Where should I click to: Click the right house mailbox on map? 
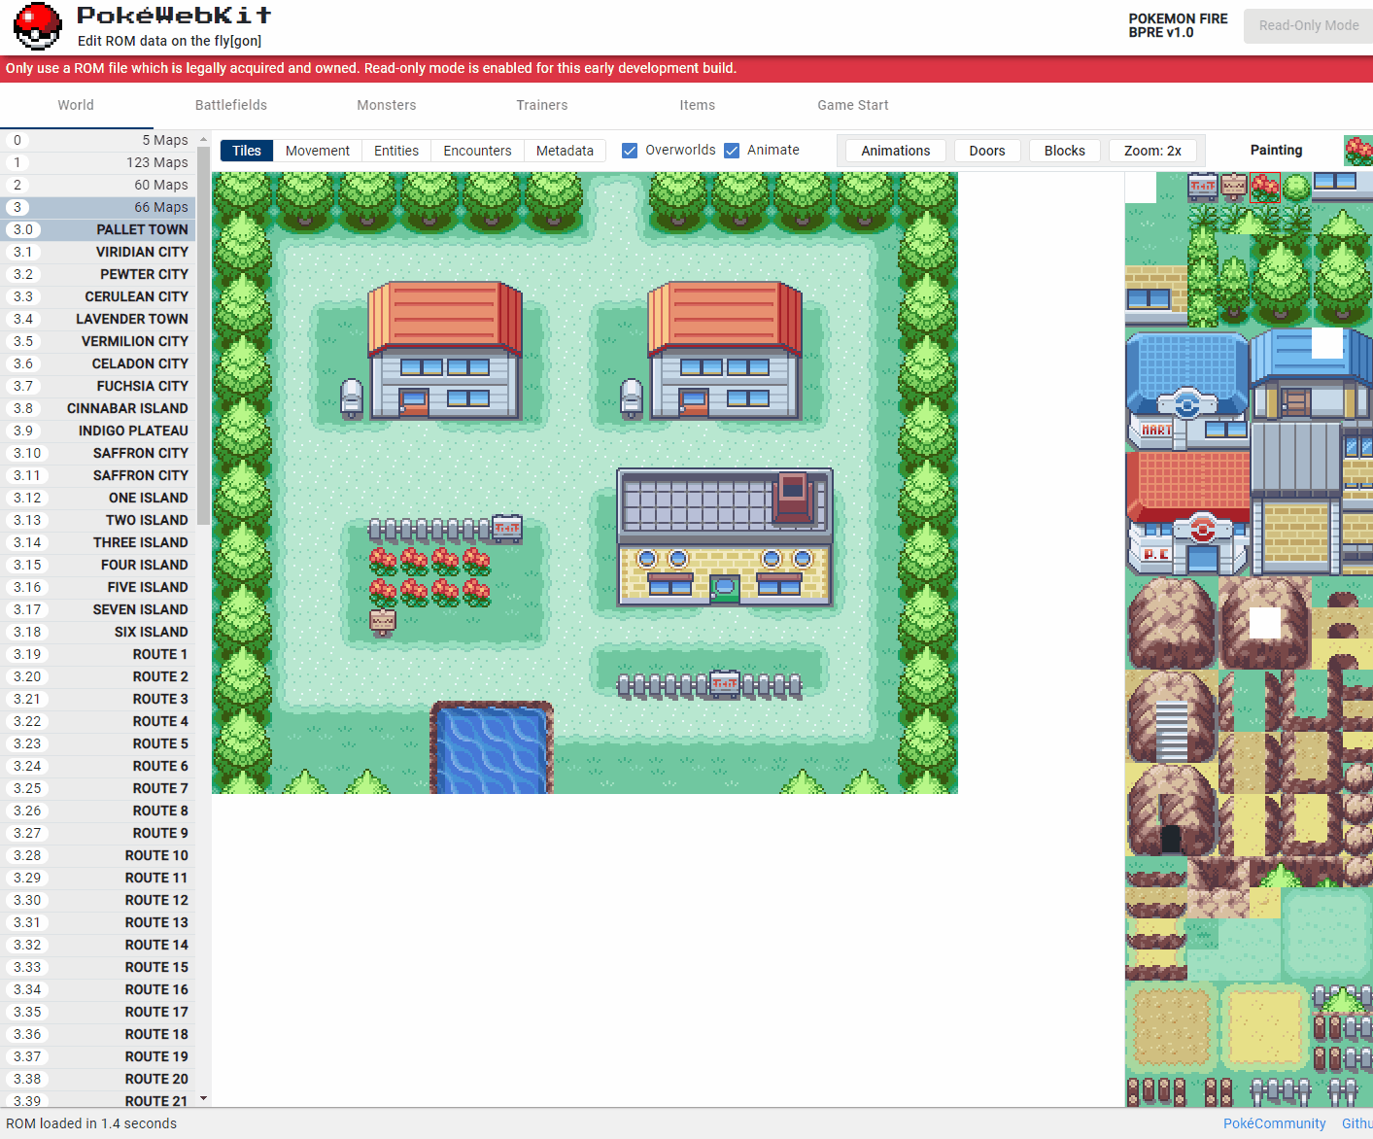[632, 398]
